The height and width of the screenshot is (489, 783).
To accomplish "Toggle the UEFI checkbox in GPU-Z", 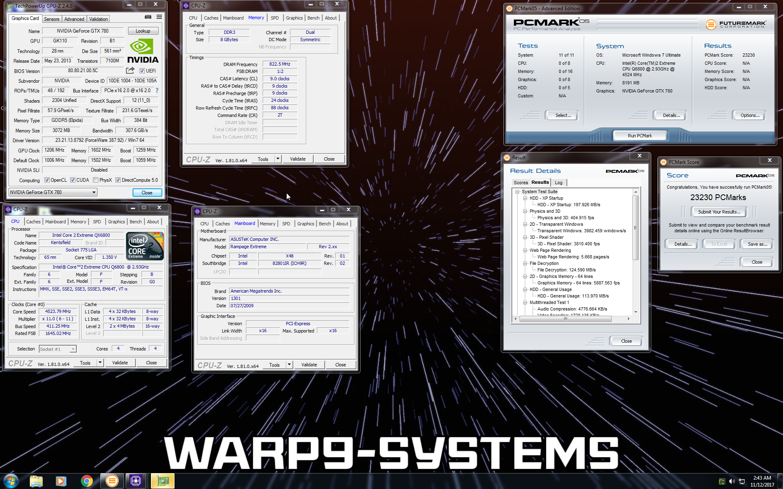I will [x=142, y=70].
